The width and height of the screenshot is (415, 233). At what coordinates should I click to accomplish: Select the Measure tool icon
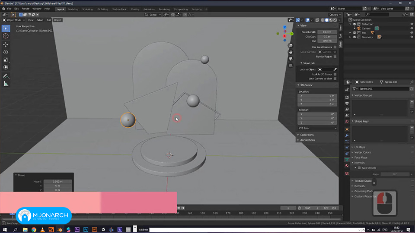click(x=6, y=84)
